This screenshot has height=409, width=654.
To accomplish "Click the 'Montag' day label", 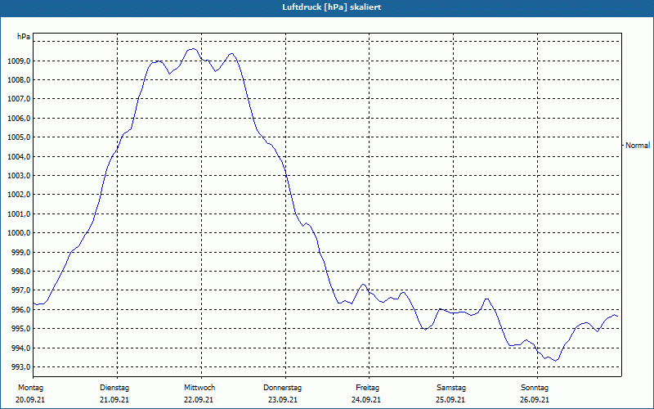I will coord(30,388).
